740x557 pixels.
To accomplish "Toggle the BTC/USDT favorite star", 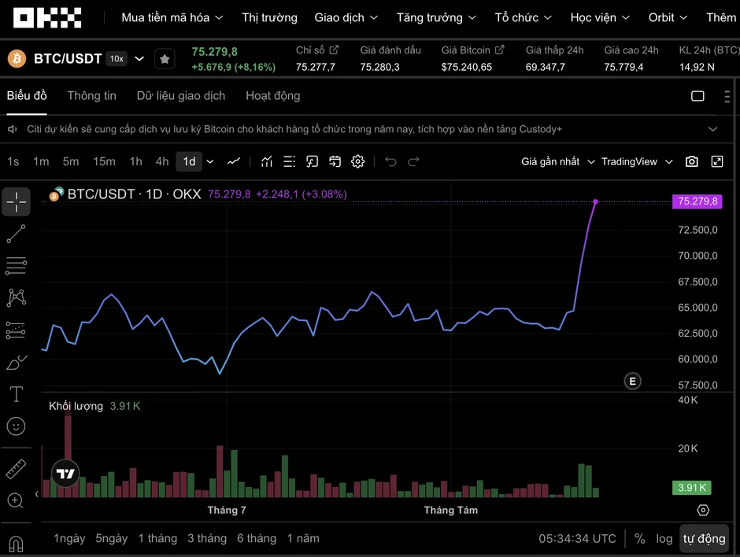I will click(165, 59).
